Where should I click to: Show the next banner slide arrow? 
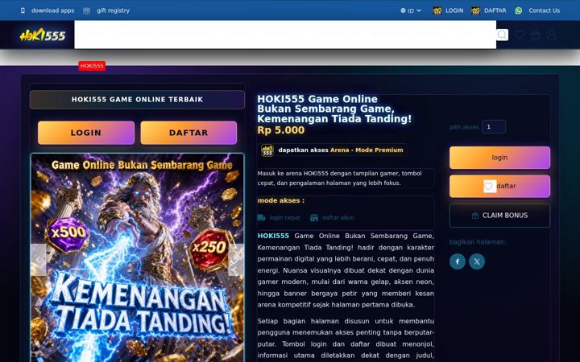pos(236,260)
